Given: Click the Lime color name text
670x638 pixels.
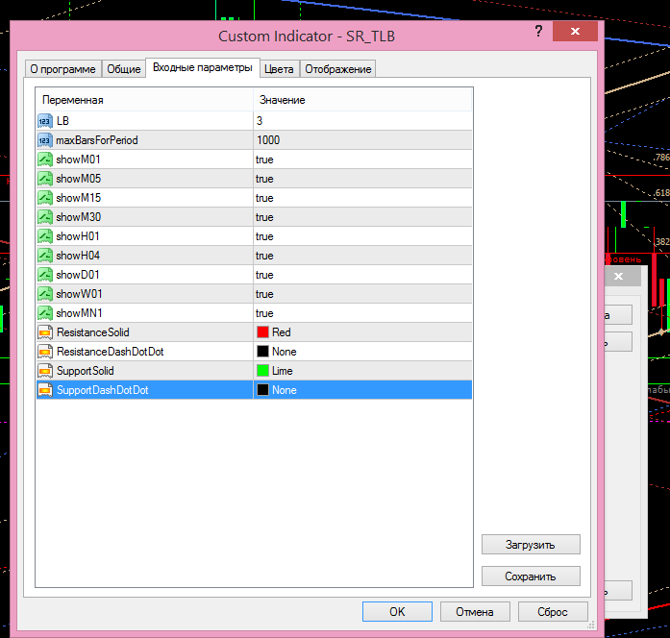Looking at the screenshot, I should pyautogui.click(x=282, y=371).
